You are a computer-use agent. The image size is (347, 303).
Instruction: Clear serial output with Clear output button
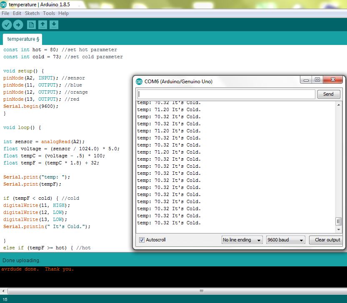pos(326,239)
